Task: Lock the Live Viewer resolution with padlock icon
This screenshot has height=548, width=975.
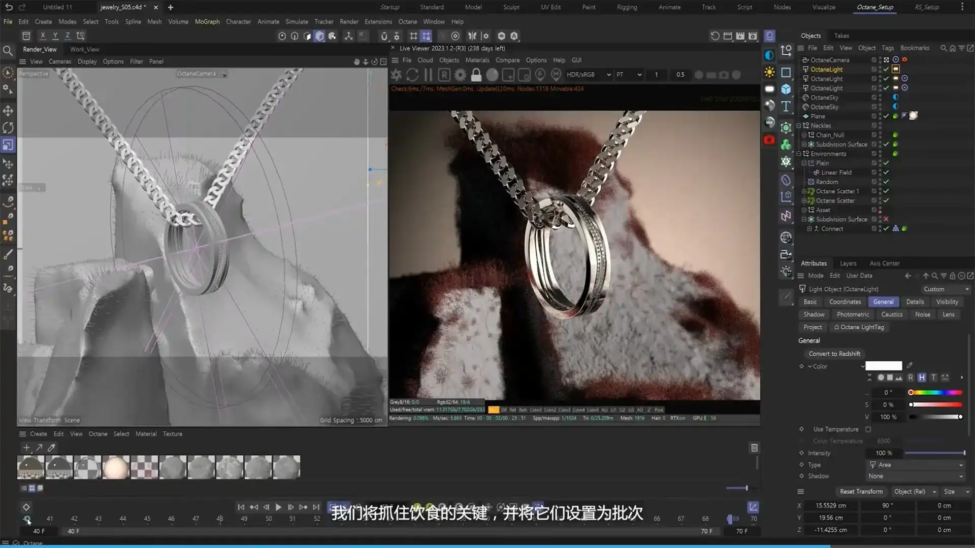Action: point(476,75)
